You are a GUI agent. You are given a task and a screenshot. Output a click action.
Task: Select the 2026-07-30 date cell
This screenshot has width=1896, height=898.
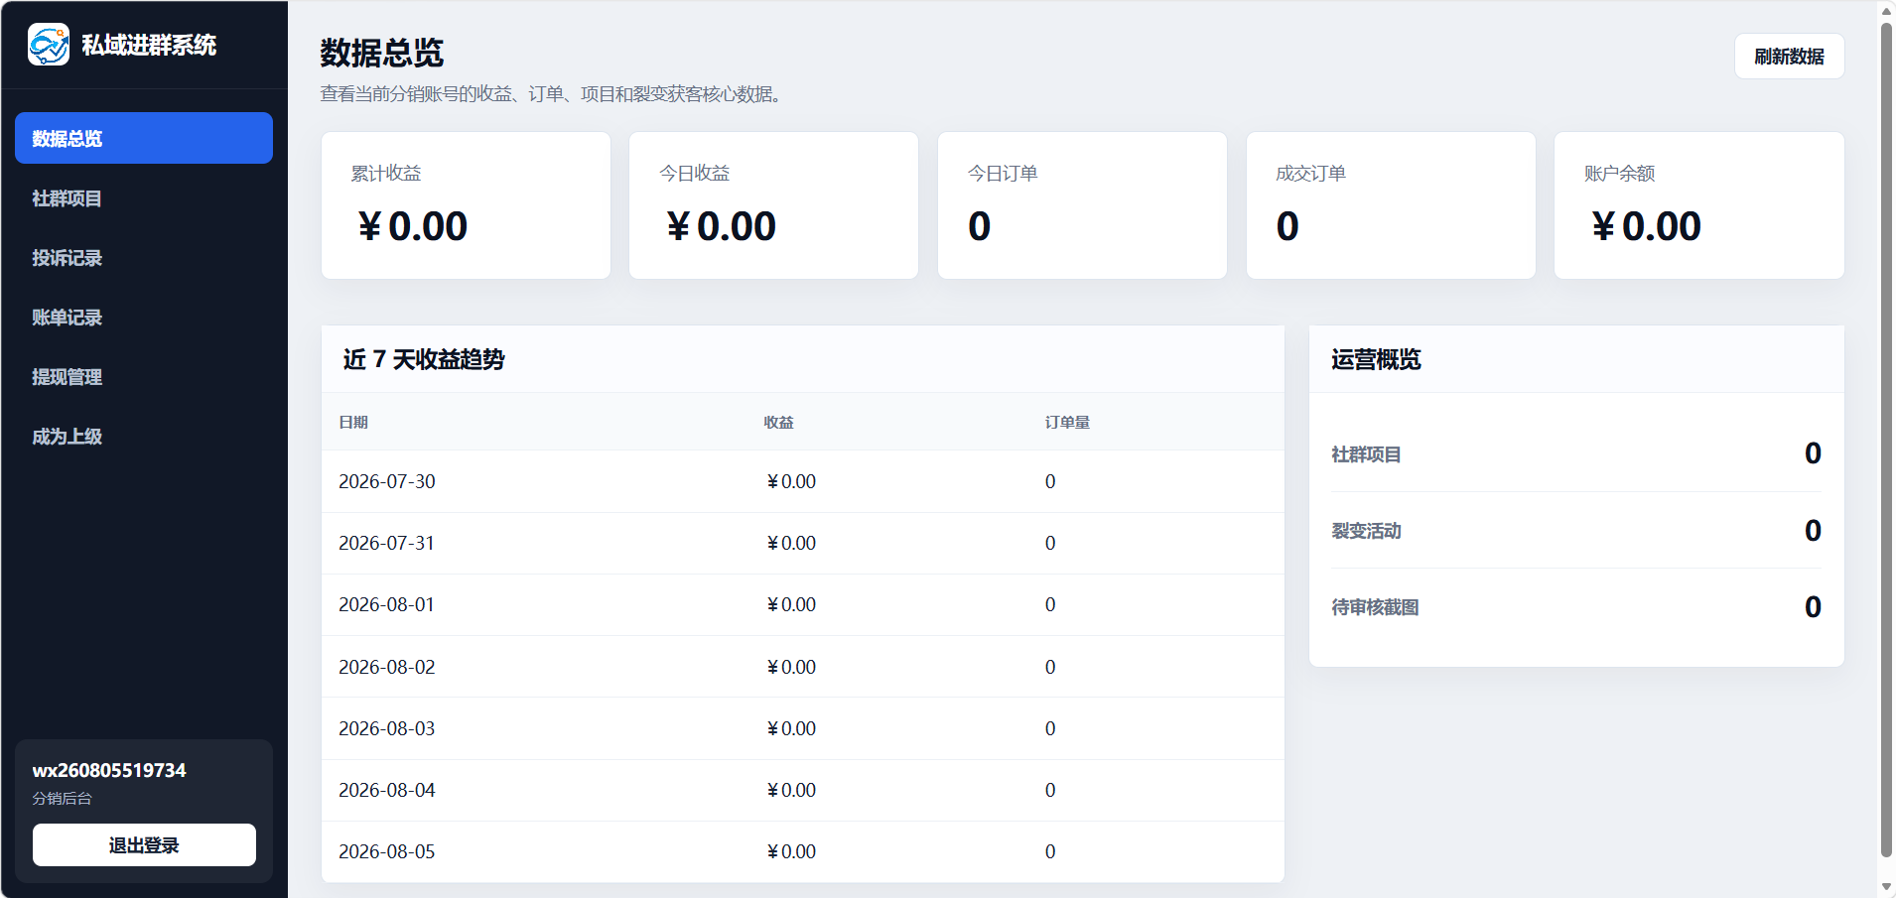387,481
